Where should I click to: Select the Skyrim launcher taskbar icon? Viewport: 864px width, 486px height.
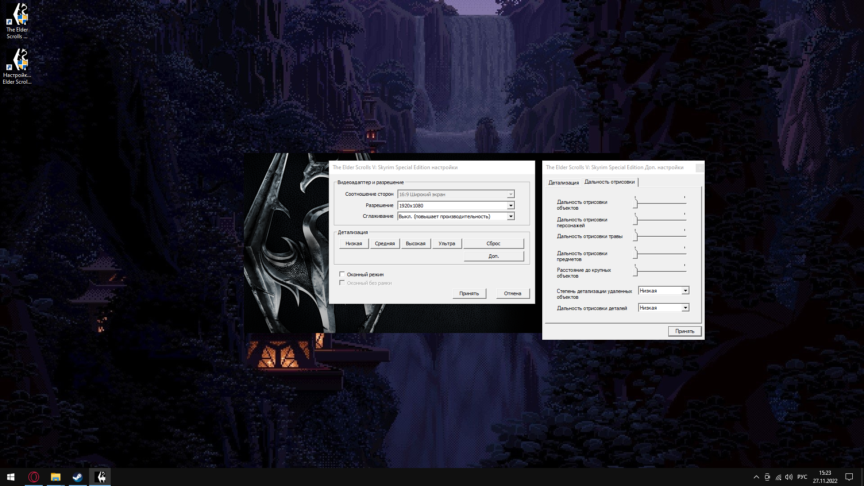pos(100,477)
